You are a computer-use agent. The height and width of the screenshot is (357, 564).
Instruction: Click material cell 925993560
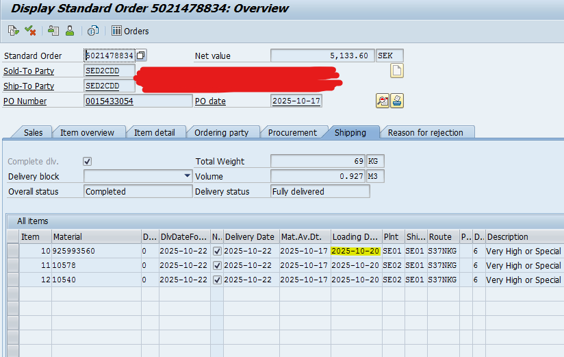(x=97, y=251)
